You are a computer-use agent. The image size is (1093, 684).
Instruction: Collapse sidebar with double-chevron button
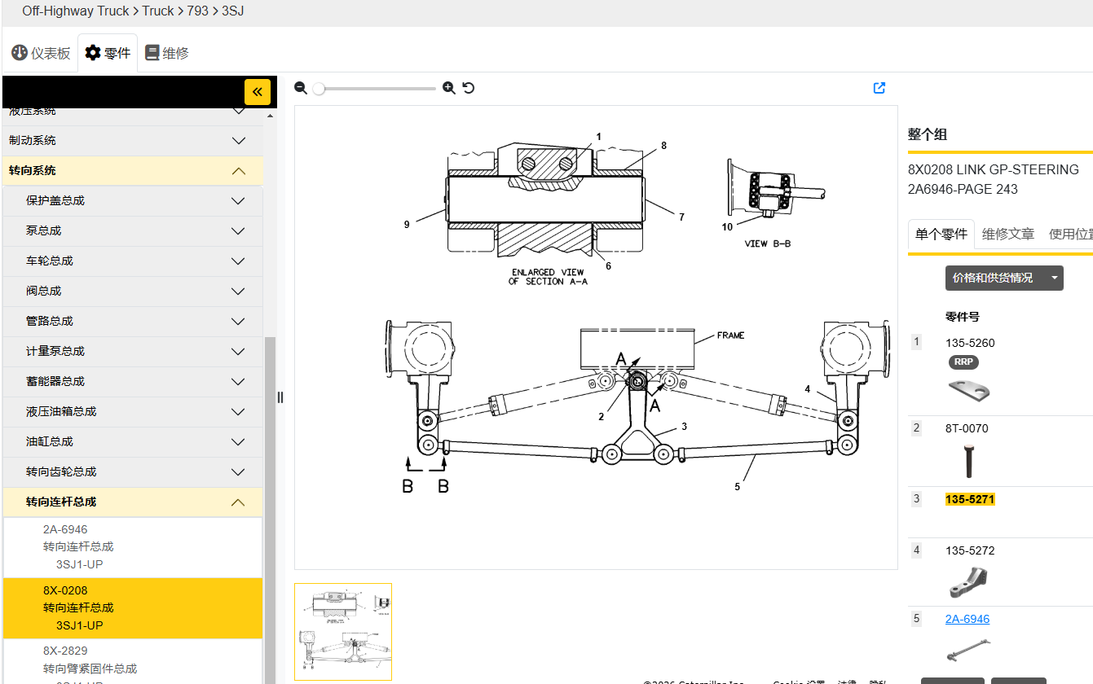257,91
